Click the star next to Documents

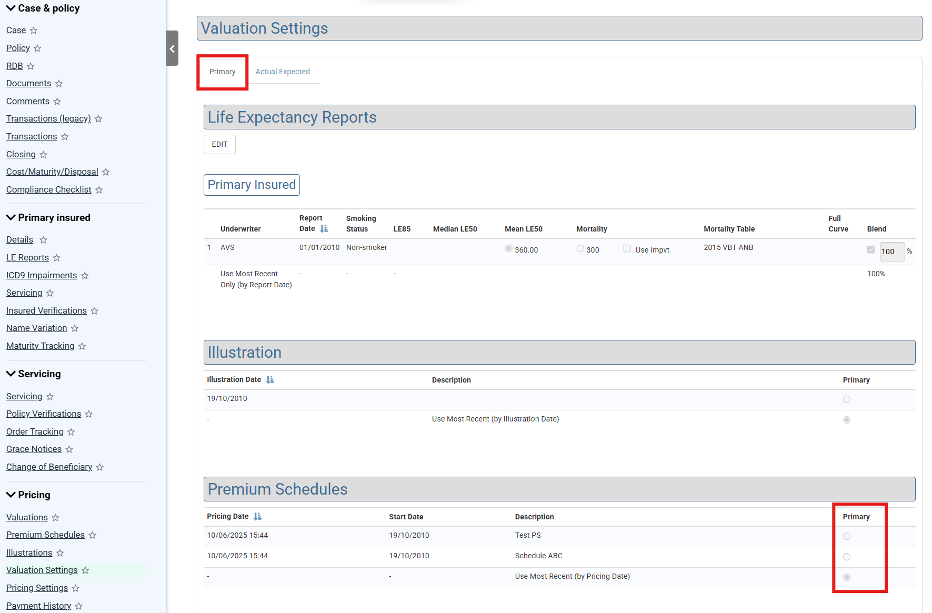(x=59, y=84)
